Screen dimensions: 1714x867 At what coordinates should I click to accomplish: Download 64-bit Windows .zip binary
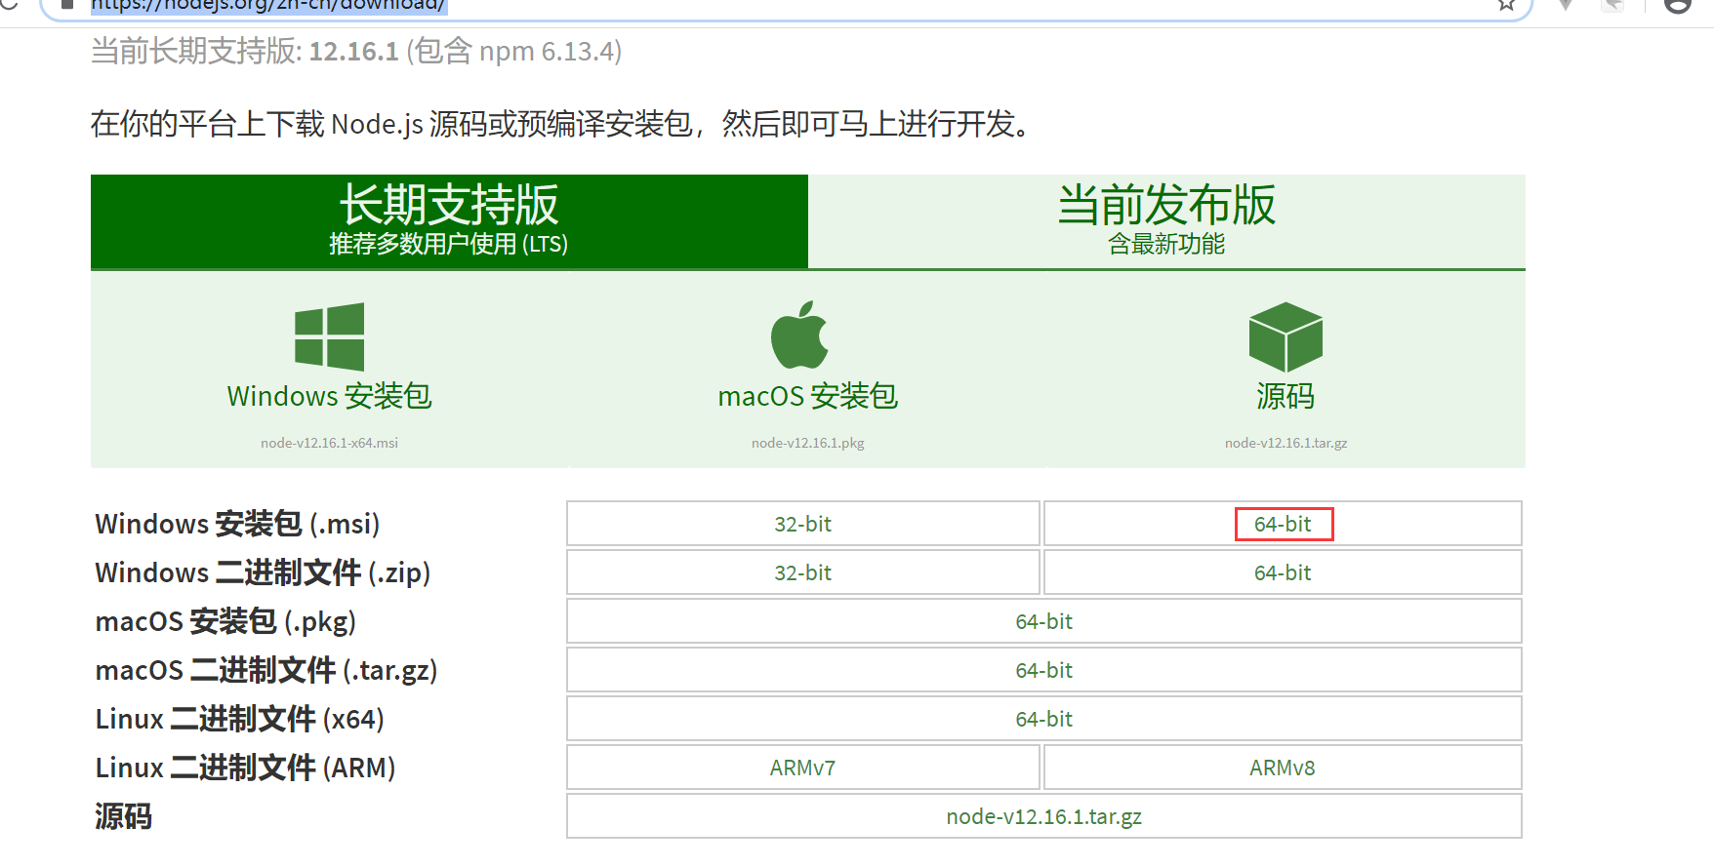(1283, 572)
